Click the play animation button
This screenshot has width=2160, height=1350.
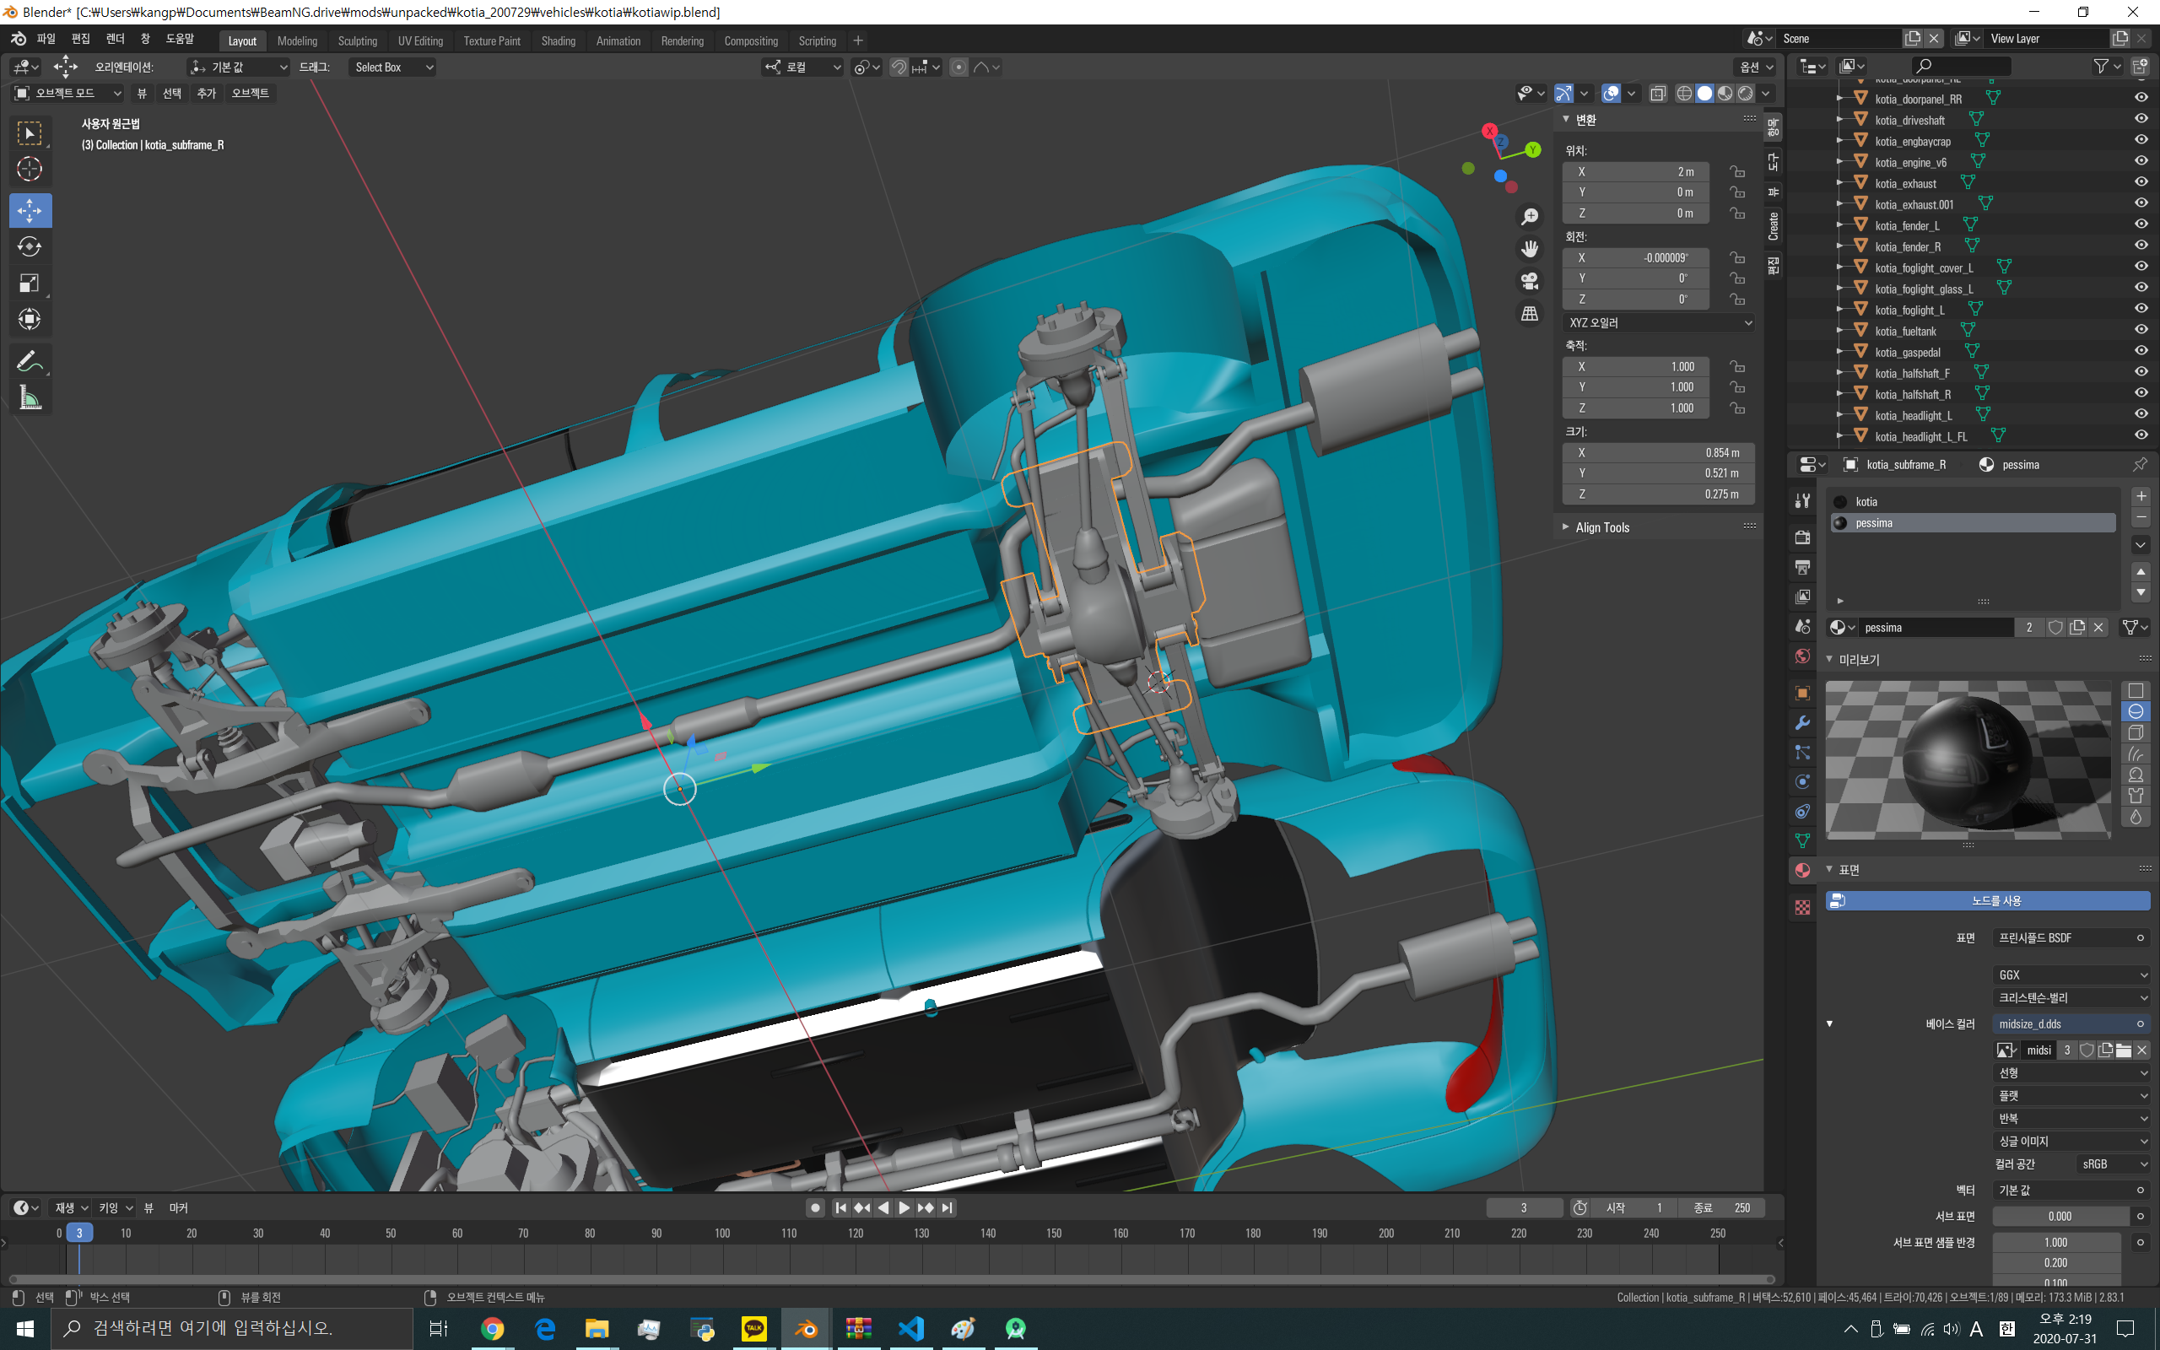tap(904, 1208)
